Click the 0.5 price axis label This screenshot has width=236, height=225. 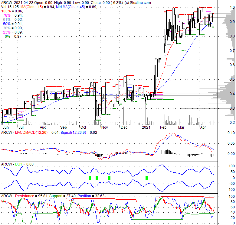(232, 79)
